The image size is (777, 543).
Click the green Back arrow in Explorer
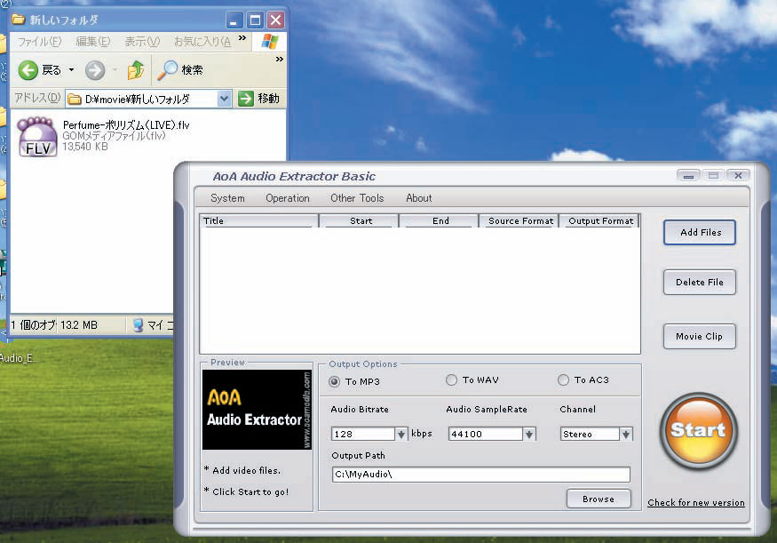pos(28,70)
